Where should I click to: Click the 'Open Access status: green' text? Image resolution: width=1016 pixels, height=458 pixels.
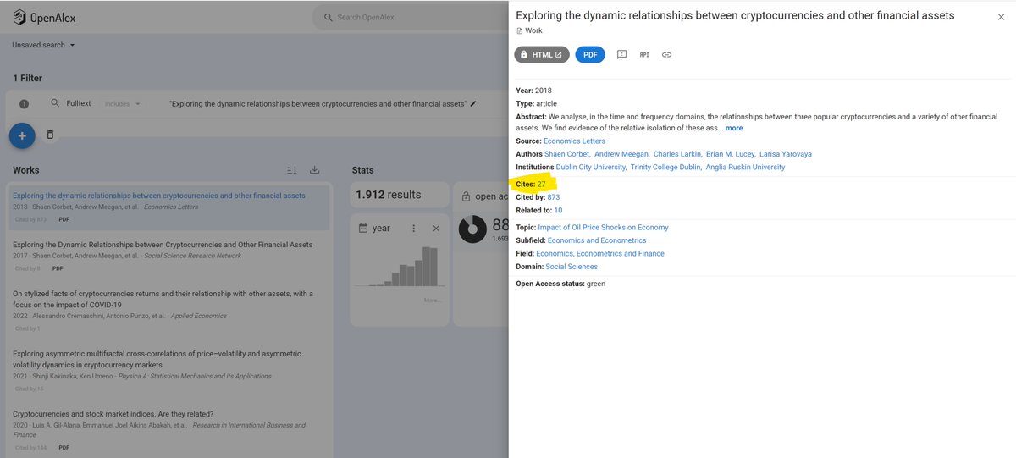point(560,284)
